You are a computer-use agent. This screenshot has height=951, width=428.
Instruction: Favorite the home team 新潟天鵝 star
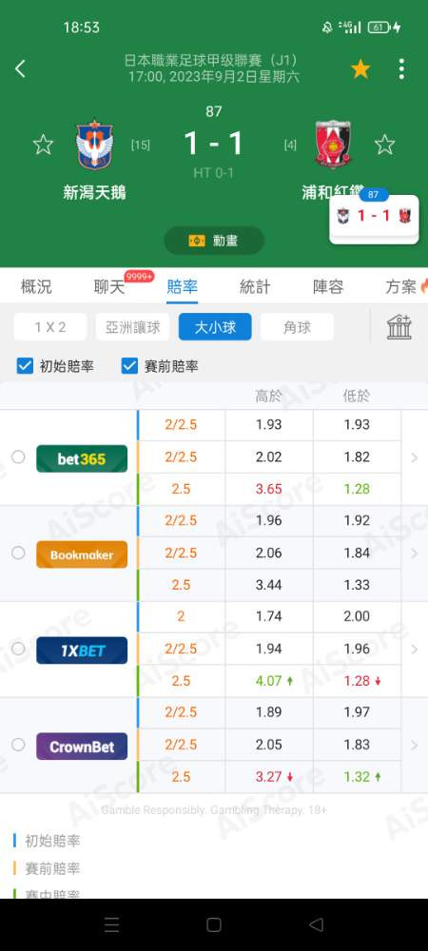pos(43,145)
